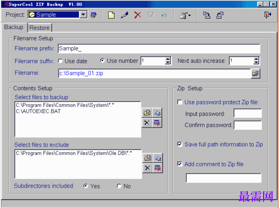
Task: Select the Ole DB\*.* exclude entry
Action: coord(74,153)
